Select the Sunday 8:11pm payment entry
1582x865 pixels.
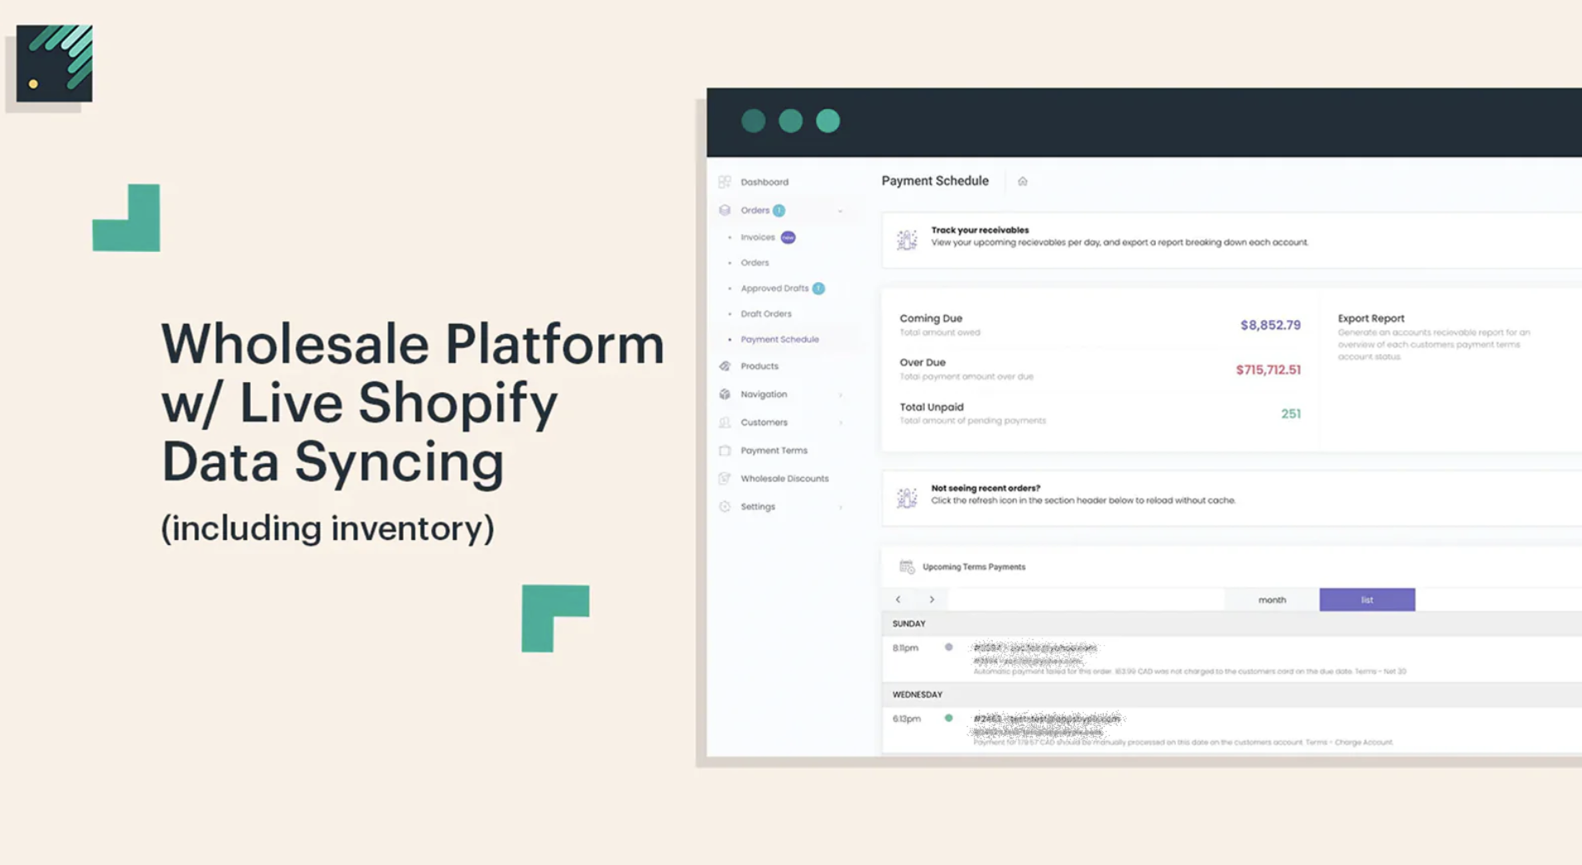[1233, 659]
